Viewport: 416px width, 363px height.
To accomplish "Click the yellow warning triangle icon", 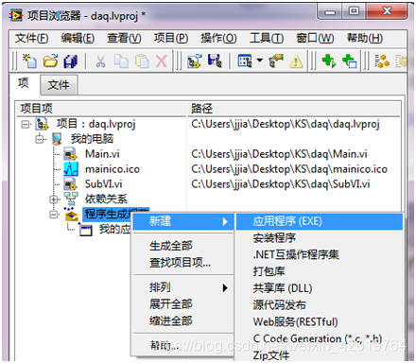I will tap(296, 61).
